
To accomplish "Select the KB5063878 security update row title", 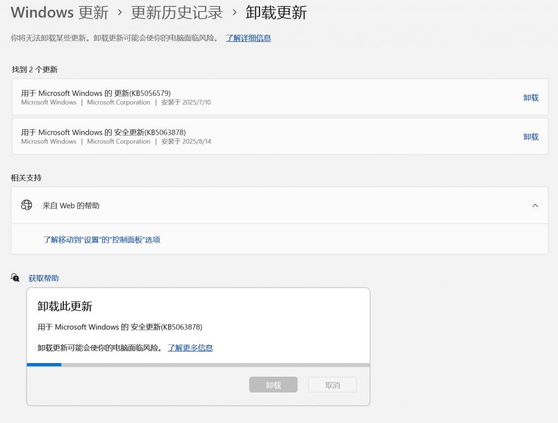I will [x=104, y=132].
